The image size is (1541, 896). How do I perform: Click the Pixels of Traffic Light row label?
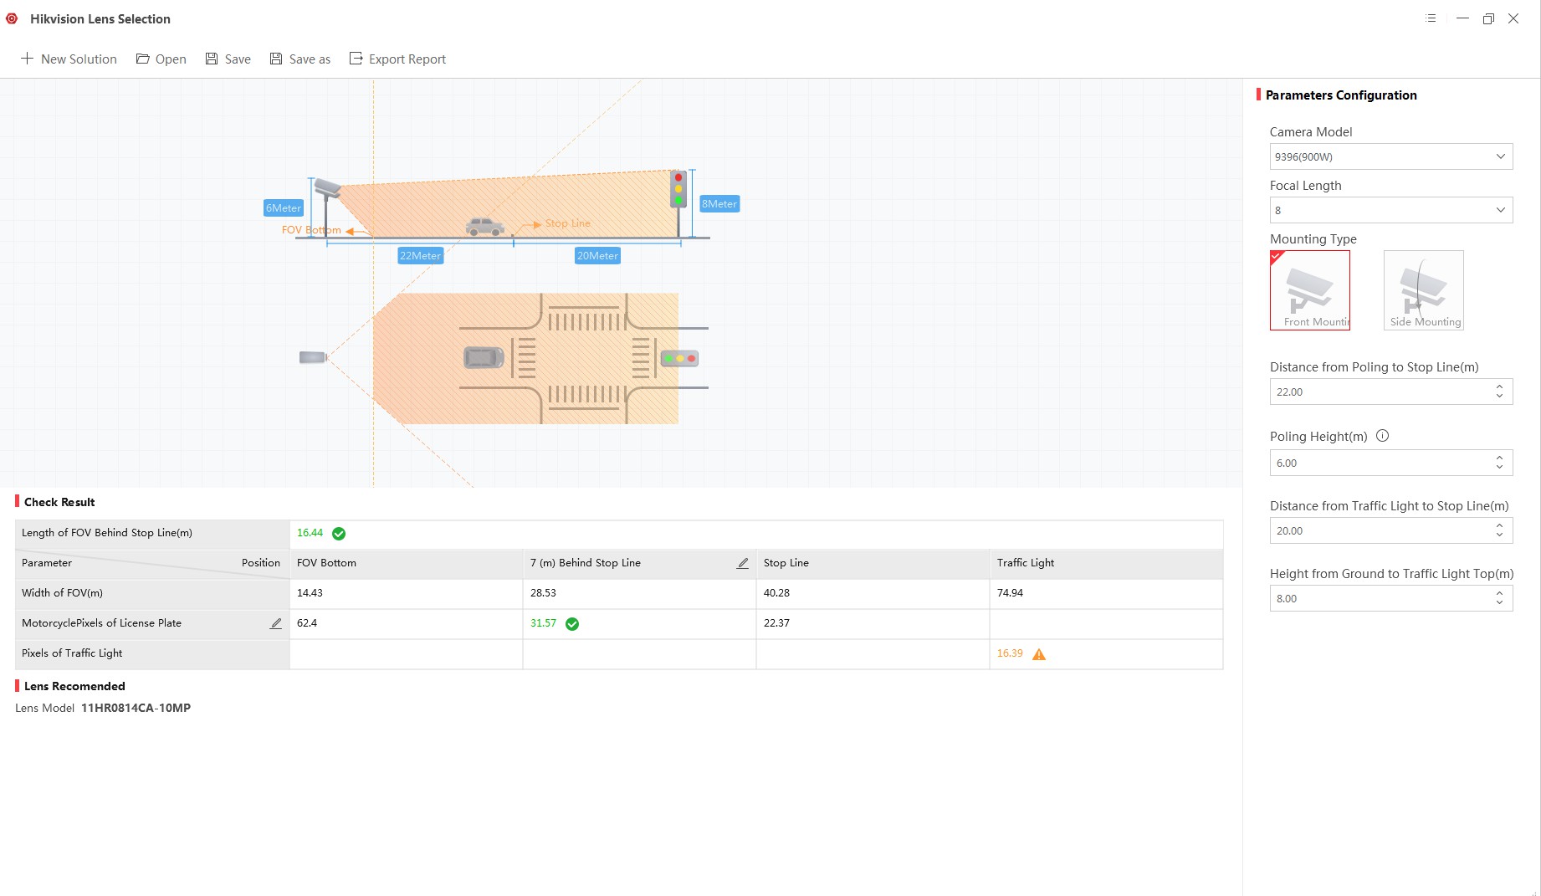(x=72, y=653)
